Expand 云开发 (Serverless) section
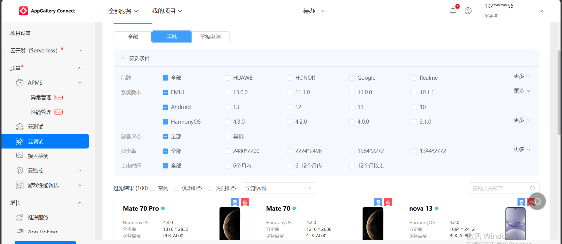This screenshot has height=244, width=562. [x=80, y=51]
